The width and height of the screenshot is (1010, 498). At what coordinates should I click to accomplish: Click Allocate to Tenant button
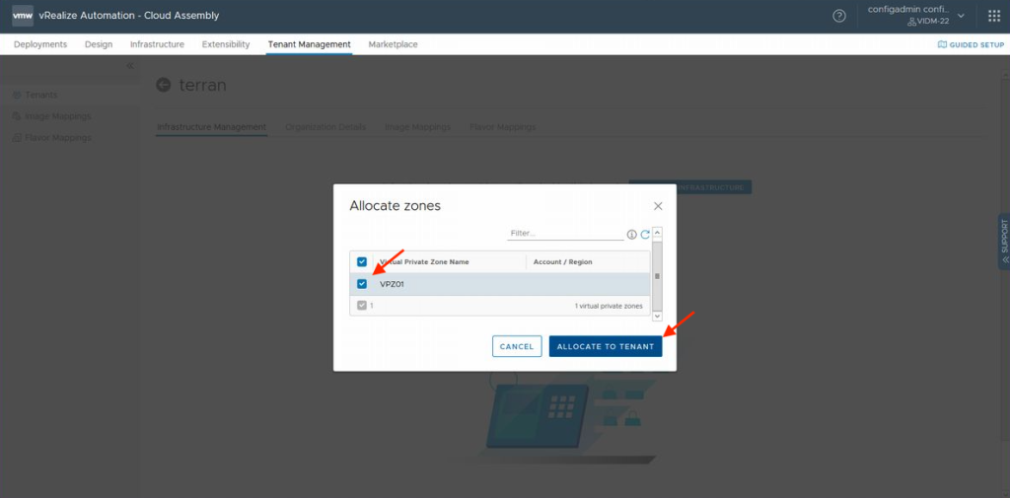606,346
